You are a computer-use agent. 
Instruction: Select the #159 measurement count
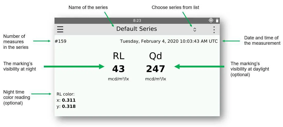tap(60, 41)
